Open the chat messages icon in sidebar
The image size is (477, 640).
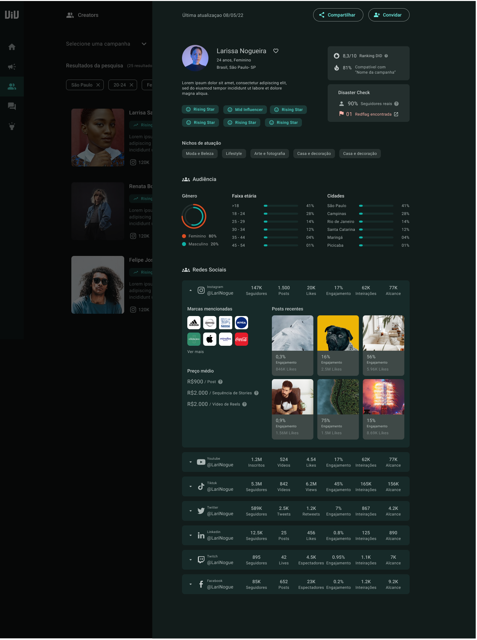(x=12, y=106)
